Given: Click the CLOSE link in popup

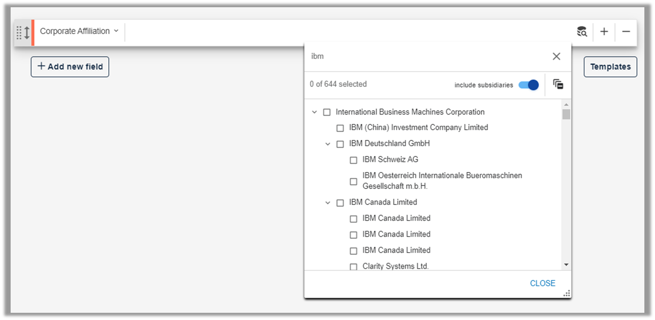Looking at the screenshot, I should pyautogui.click(x=543, y=283).
